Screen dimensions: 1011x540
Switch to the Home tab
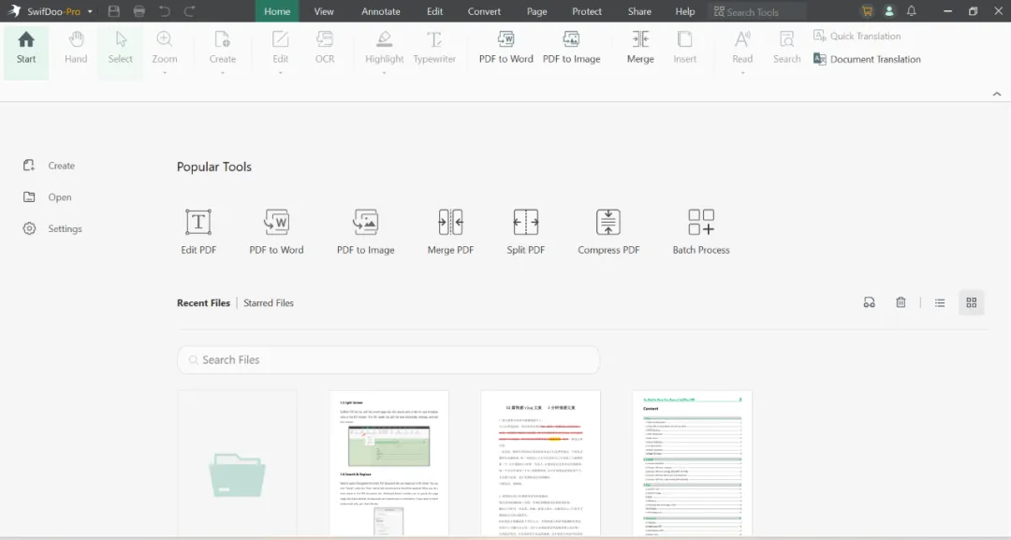tap(277, 11)
